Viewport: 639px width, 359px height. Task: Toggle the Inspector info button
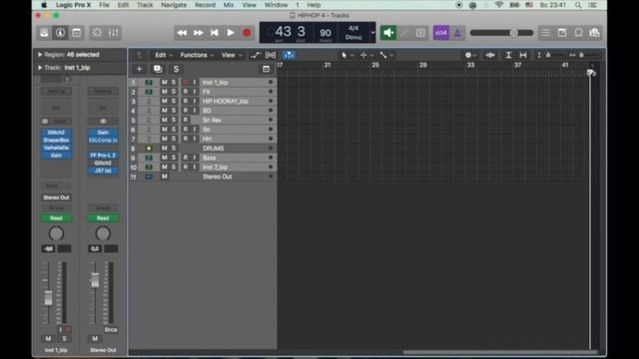60,33
